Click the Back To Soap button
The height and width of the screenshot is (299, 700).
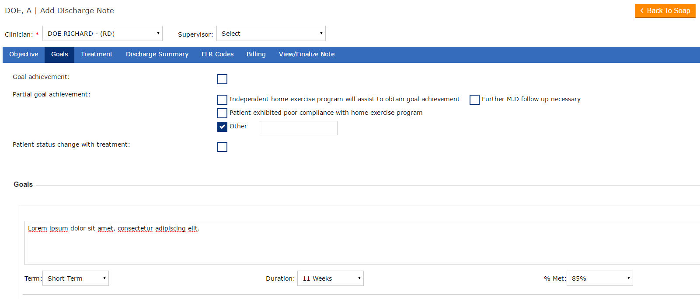click(x=665, y=11)
